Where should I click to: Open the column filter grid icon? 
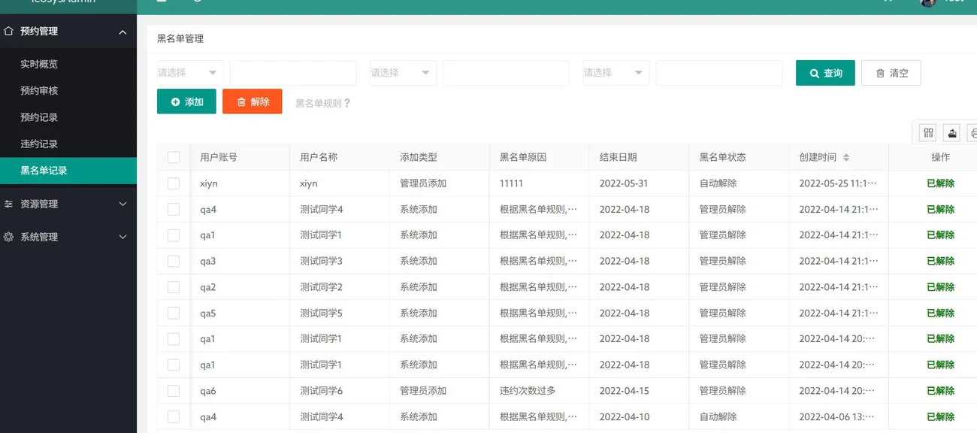coord(929,133)
